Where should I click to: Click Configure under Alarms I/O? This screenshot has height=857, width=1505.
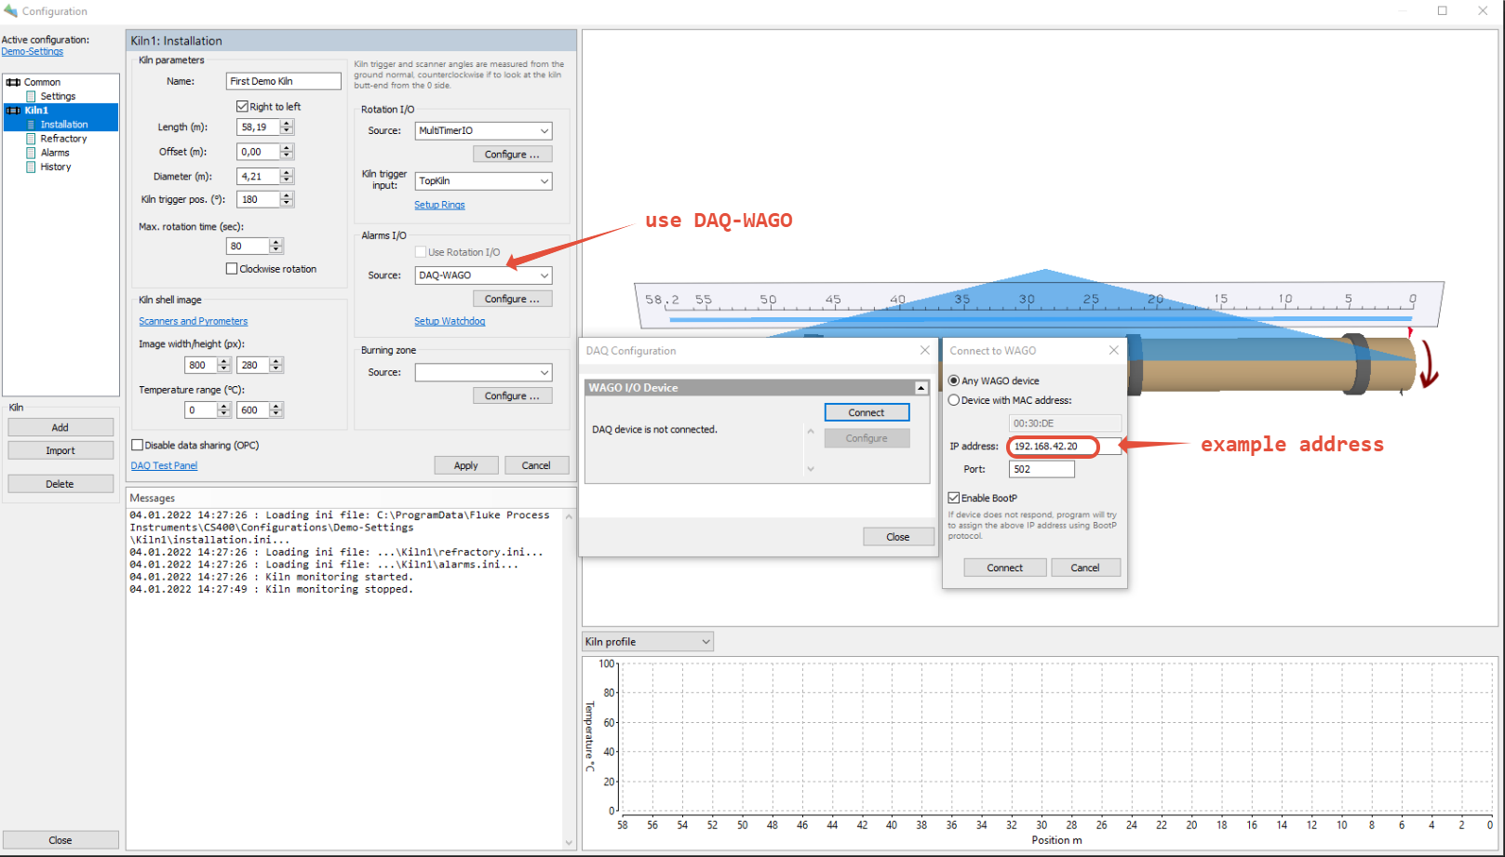pyautogui.click(x=512, y=299)
